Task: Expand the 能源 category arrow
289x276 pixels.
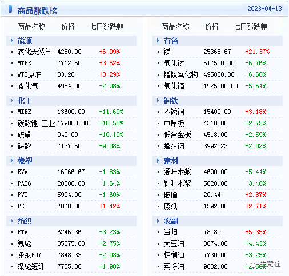Action: pos(12,41)
